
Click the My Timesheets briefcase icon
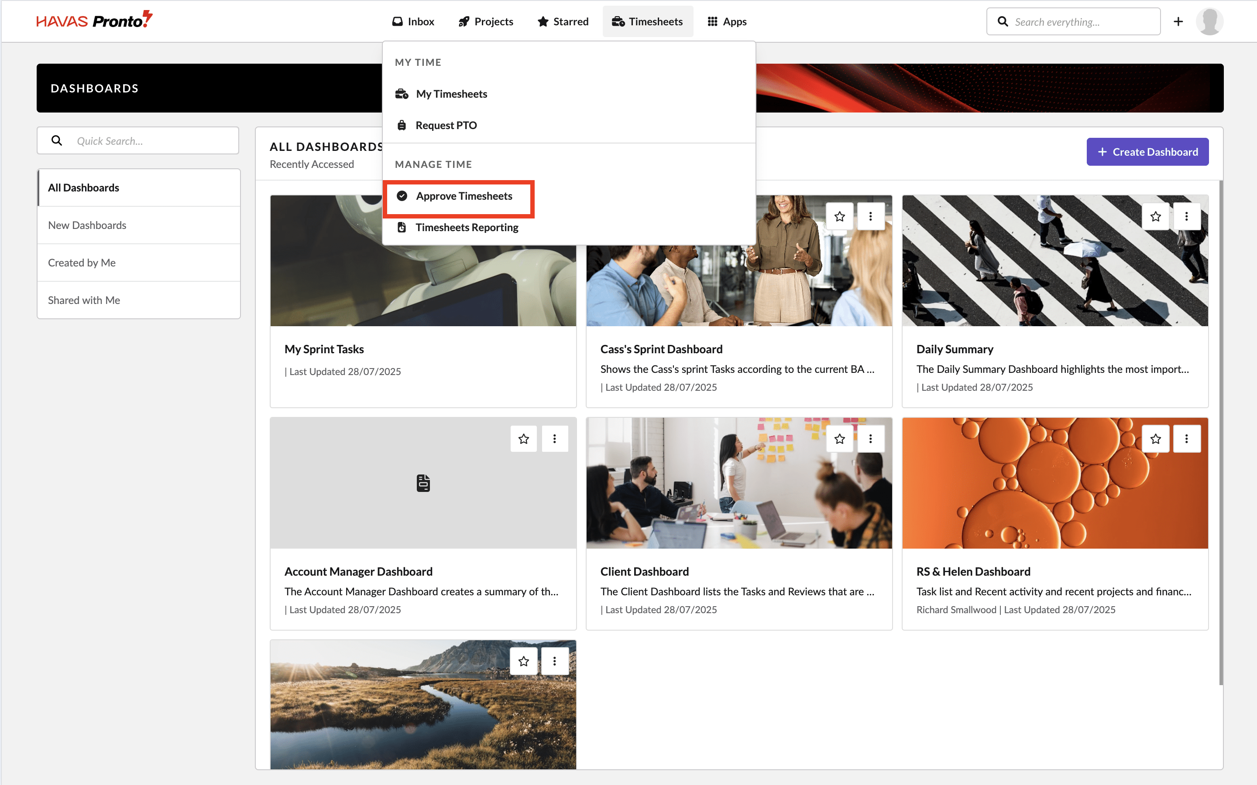pyautogui.click(x=402, y=94)
